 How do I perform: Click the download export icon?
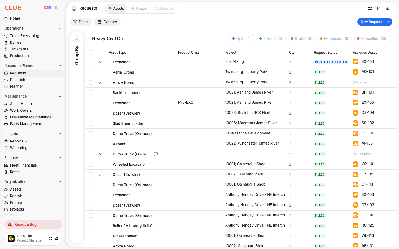click(388, 9)
